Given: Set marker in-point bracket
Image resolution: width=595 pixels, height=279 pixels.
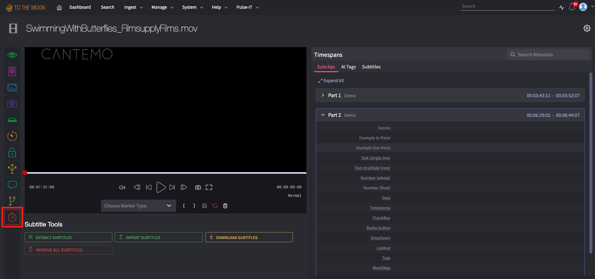Looking at the screenshot, I should tap(184, 206).
